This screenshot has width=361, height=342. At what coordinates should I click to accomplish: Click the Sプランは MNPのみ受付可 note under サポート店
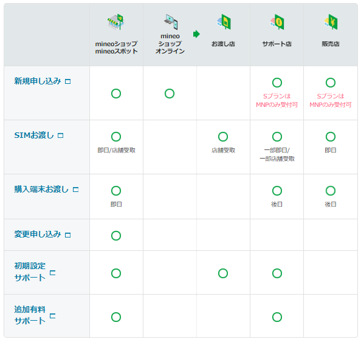277,100
